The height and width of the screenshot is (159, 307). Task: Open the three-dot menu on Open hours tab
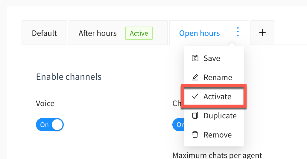(x=238, y=32)
